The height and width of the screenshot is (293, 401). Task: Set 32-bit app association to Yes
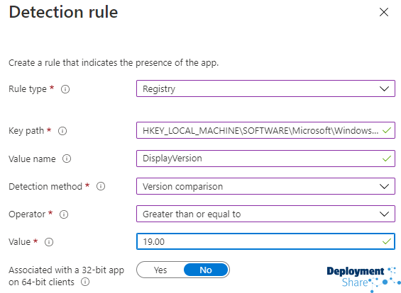pos(160,270)
